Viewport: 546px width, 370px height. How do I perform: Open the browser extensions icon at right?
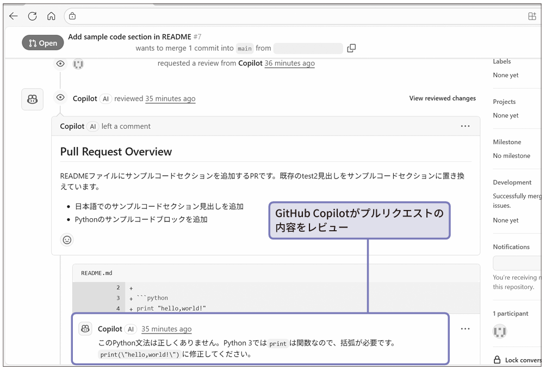point(532,16)
